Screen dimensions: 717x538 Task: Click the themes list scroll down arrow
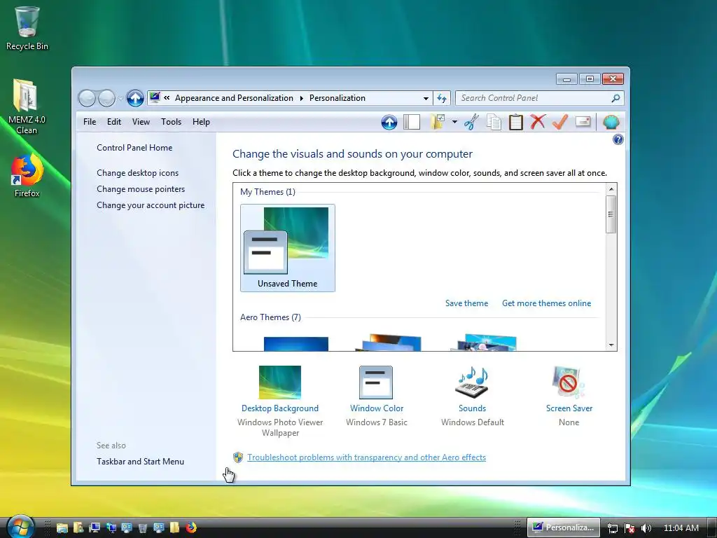tap(611, 345)
